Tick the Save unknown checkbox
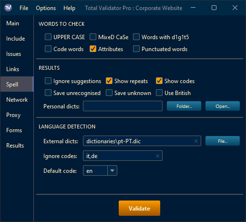 [x=109, y=93]
